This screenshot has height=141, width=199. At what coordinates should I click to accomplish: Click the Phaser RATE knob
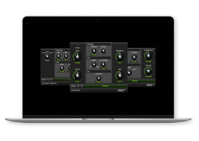click(77, 56)
